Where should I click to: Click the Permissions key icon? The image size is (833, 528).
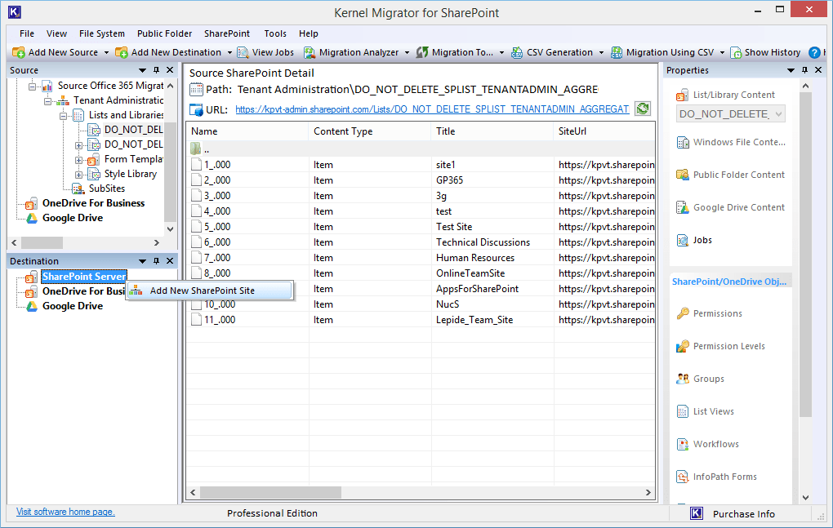click(x=682, y=313)
